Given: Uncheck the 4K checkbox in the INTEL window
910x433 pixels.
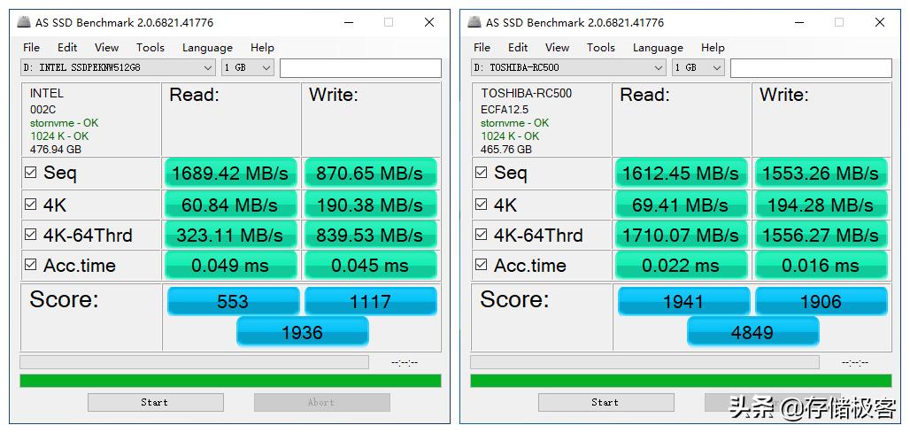Looking at the screenshot, I should tap(31, 205).
